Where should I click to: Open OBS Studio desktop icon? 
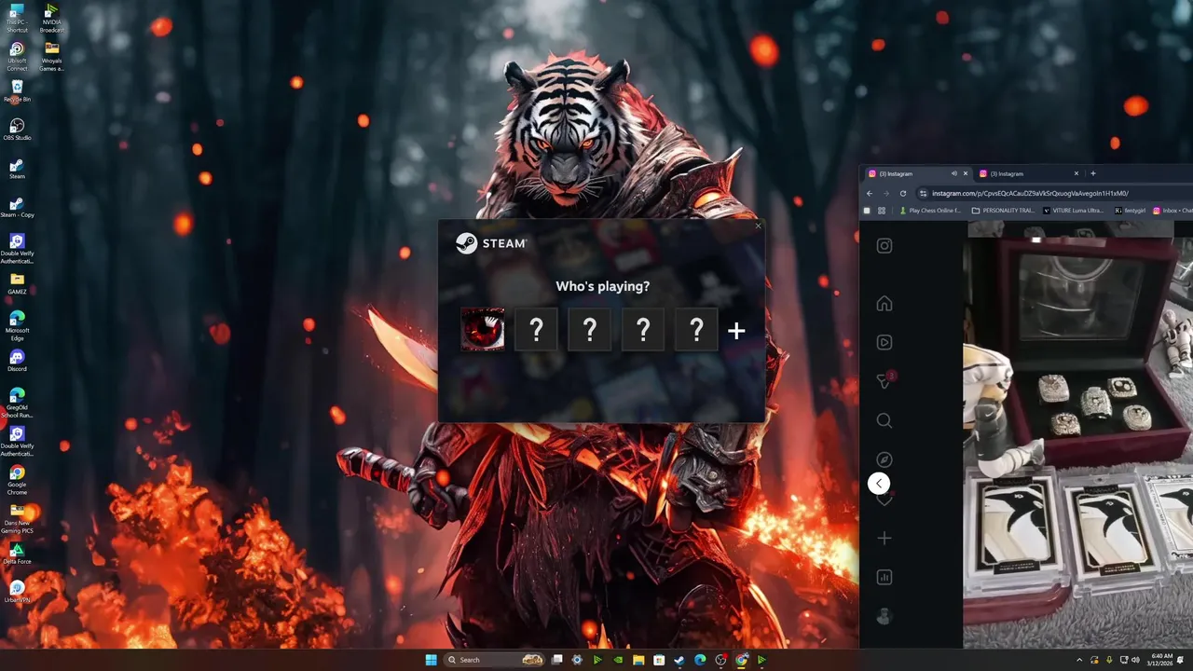17,130
